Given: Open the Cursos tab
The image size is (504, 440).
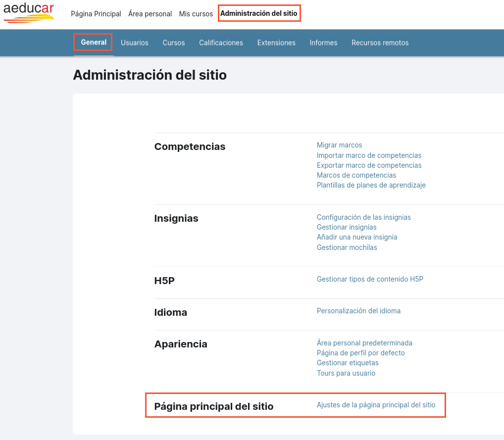Looking at the screenshot, I should [x=174, y=43].
